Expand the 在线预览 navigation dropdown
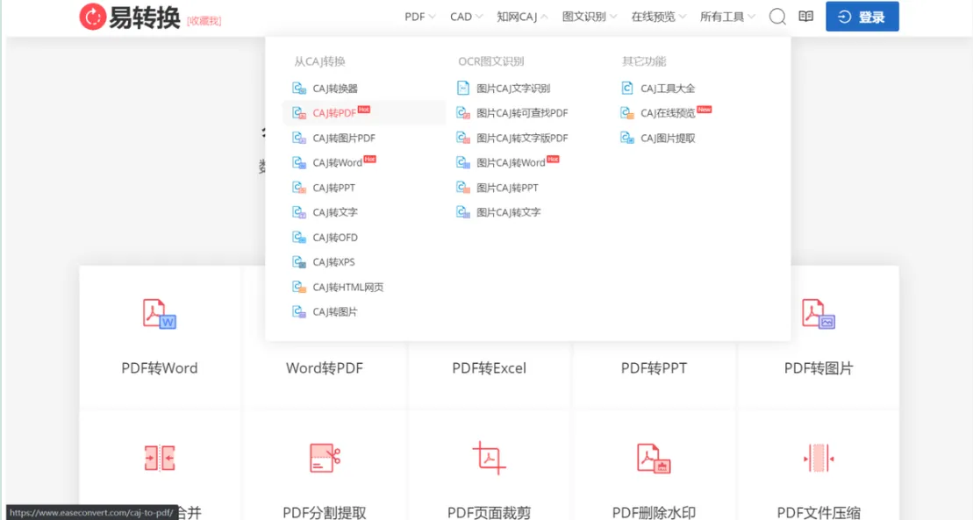973x520 pixels. pos(658,17)
